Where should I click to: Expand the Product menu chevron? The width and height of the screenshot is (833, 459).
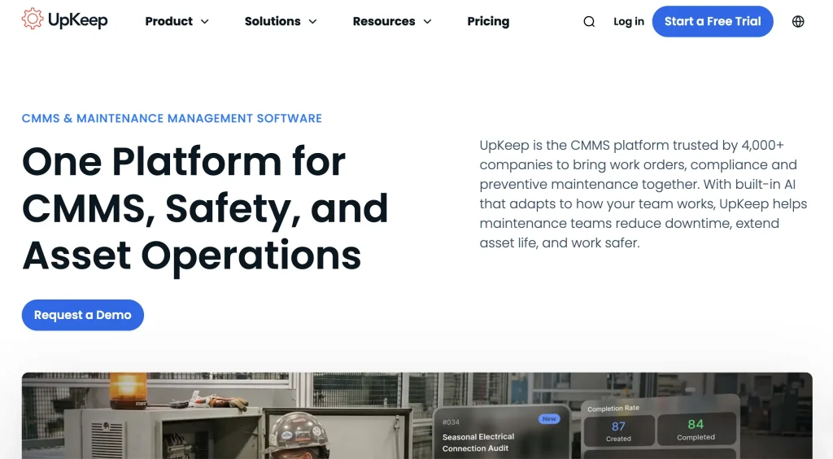pos(204,22)
